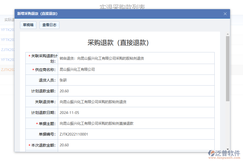Viewport: 243px width, 162px height.
Task: Click the 查看日志 button
Action: point(49,25)
